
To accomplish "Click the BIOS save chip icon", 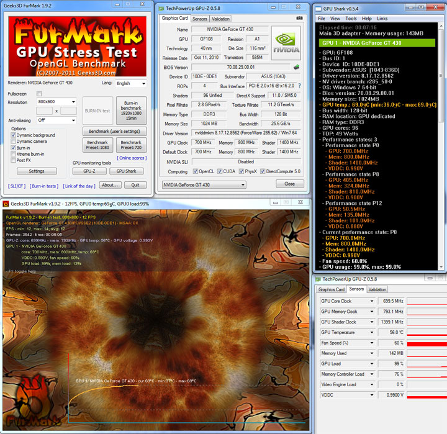I will 296,67.
